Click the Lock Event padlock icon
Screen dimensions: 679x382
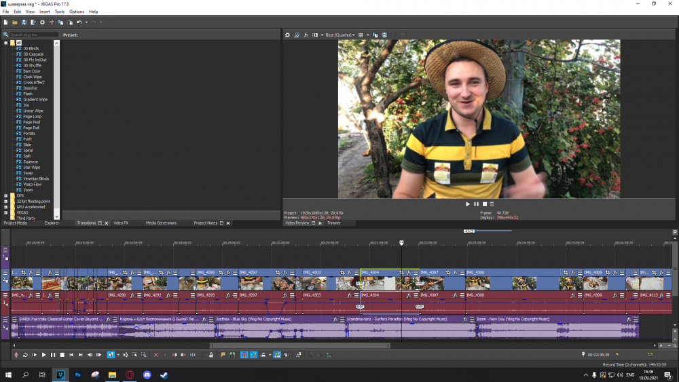[x=211, y=355]
